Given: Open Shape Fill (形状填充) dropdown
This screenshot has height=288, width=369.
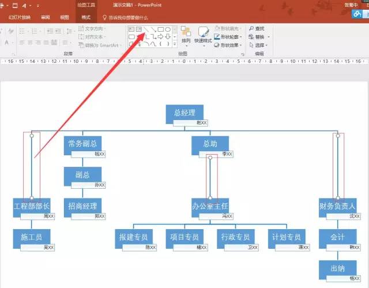Looking at the screenshot, I should tap(228, 28).
